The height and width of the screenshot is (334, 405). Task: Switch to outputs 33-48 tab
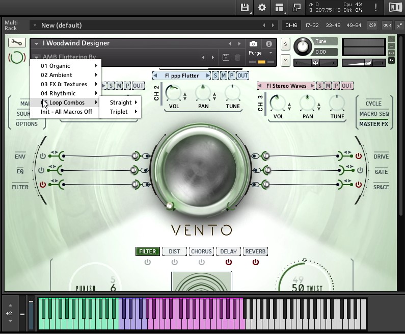click(x=333, y=25)
